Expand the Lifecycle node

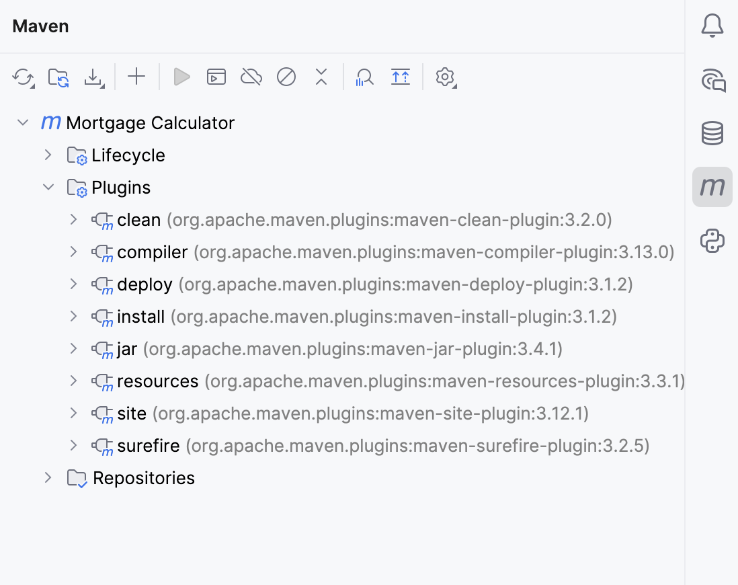tap(48, 155)
